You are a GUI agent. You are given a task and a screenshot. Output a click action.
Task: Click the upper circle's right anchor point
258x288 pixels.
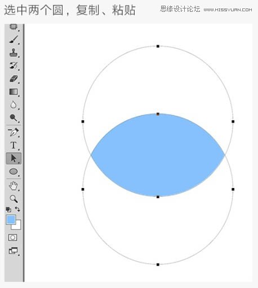pyautogui.click(x=233, y=121)
